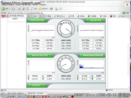131x98 pixels.
Task: Select the 48.0 Mbps maximum value
Action: coord(36,46)
